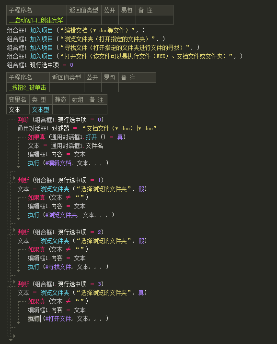The width and height of the screenshot is (277, 344).
Task: Click 如果真 (文本 ≠ "") under 判断 = 3
Action: coord(58,301)
